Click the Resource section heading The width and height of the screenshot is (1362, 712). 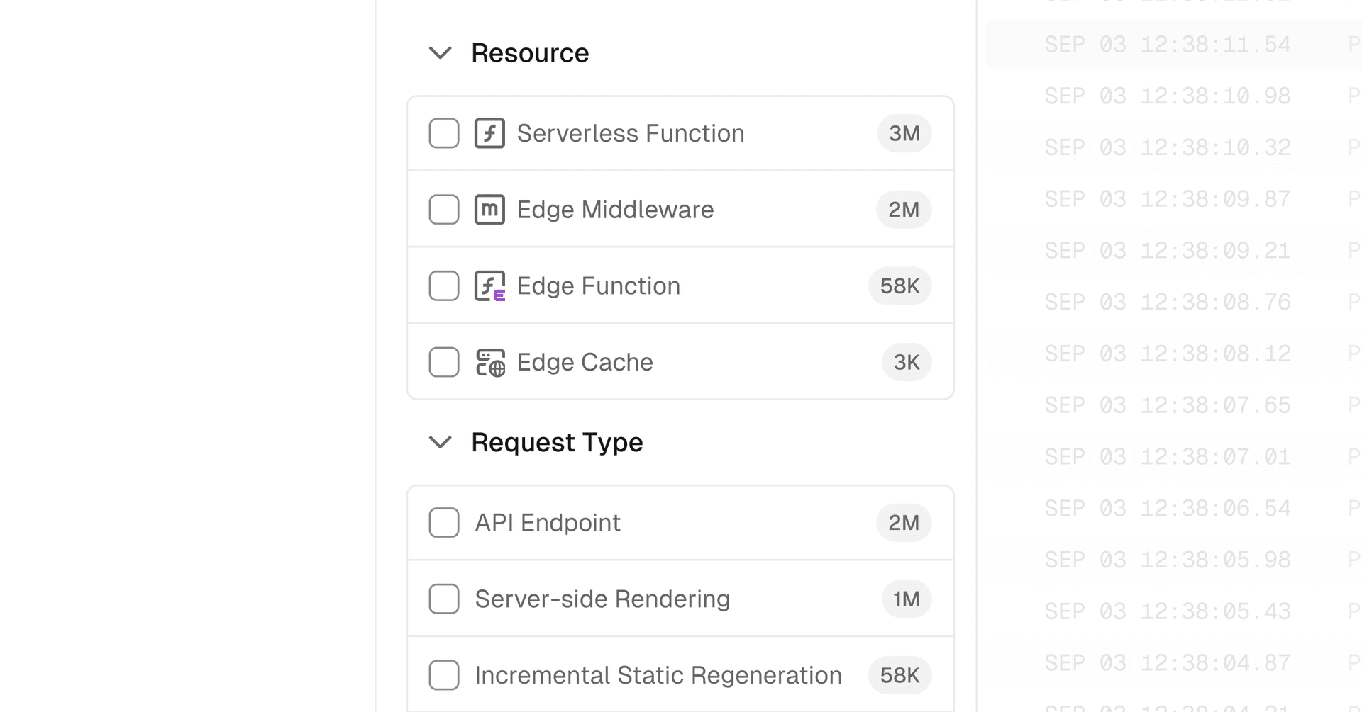tap(530, 53)
